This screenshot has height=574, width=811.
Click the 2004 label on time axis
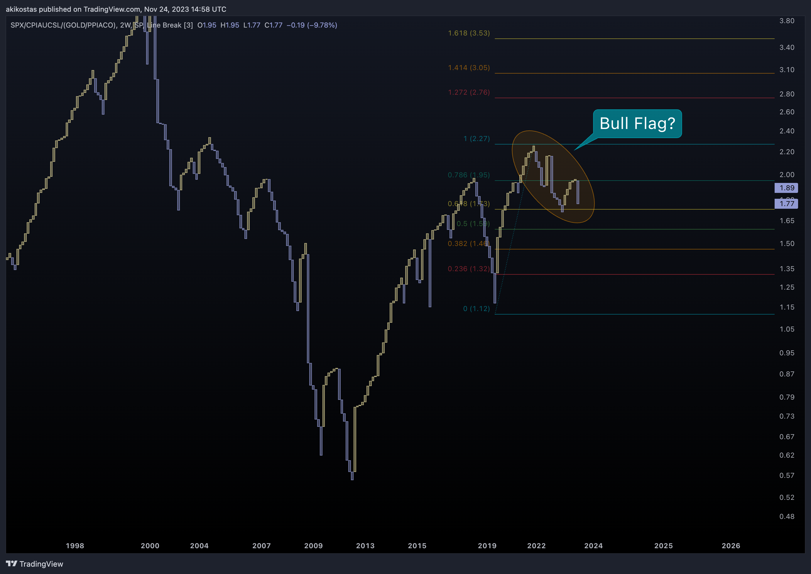point(199,546)
